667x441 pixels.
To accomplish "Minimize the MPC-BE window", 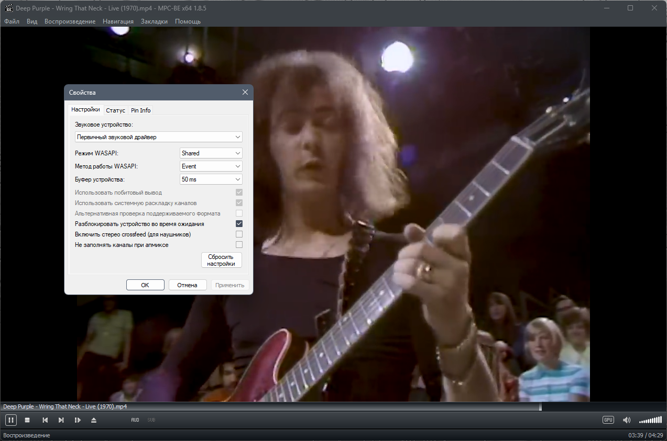I will pyautogui.click(x=606, y=8).
